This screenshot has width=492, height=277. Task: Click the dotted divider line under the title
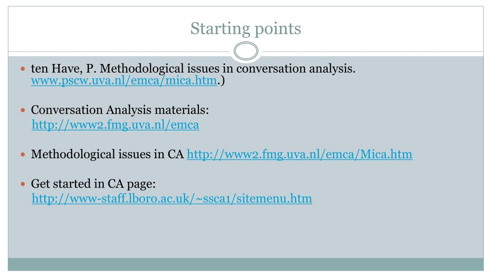coord(120,51)
